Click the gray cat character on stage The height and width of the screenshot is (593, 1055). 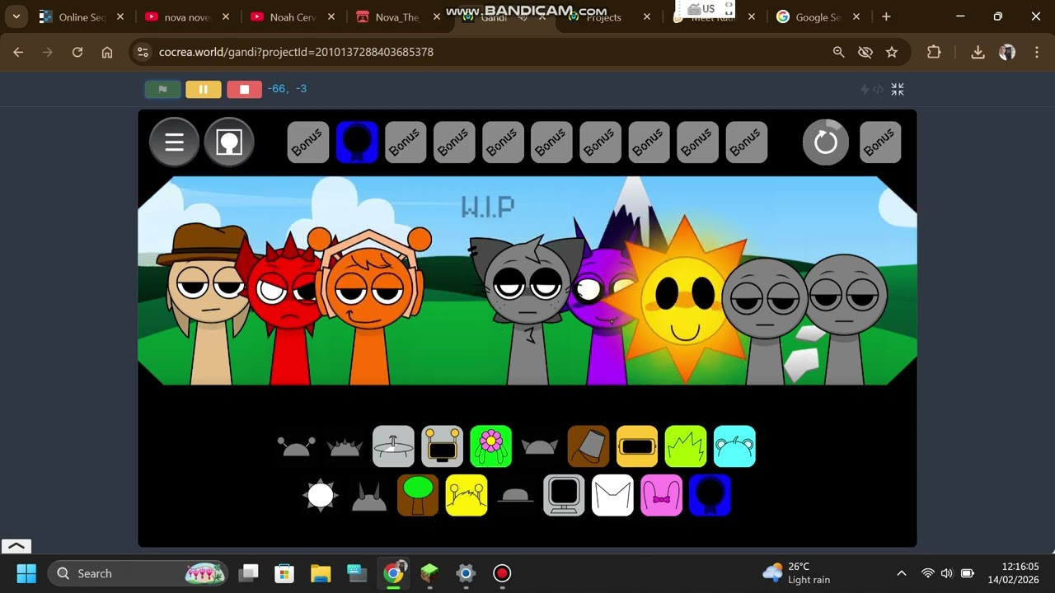point(527,309)
